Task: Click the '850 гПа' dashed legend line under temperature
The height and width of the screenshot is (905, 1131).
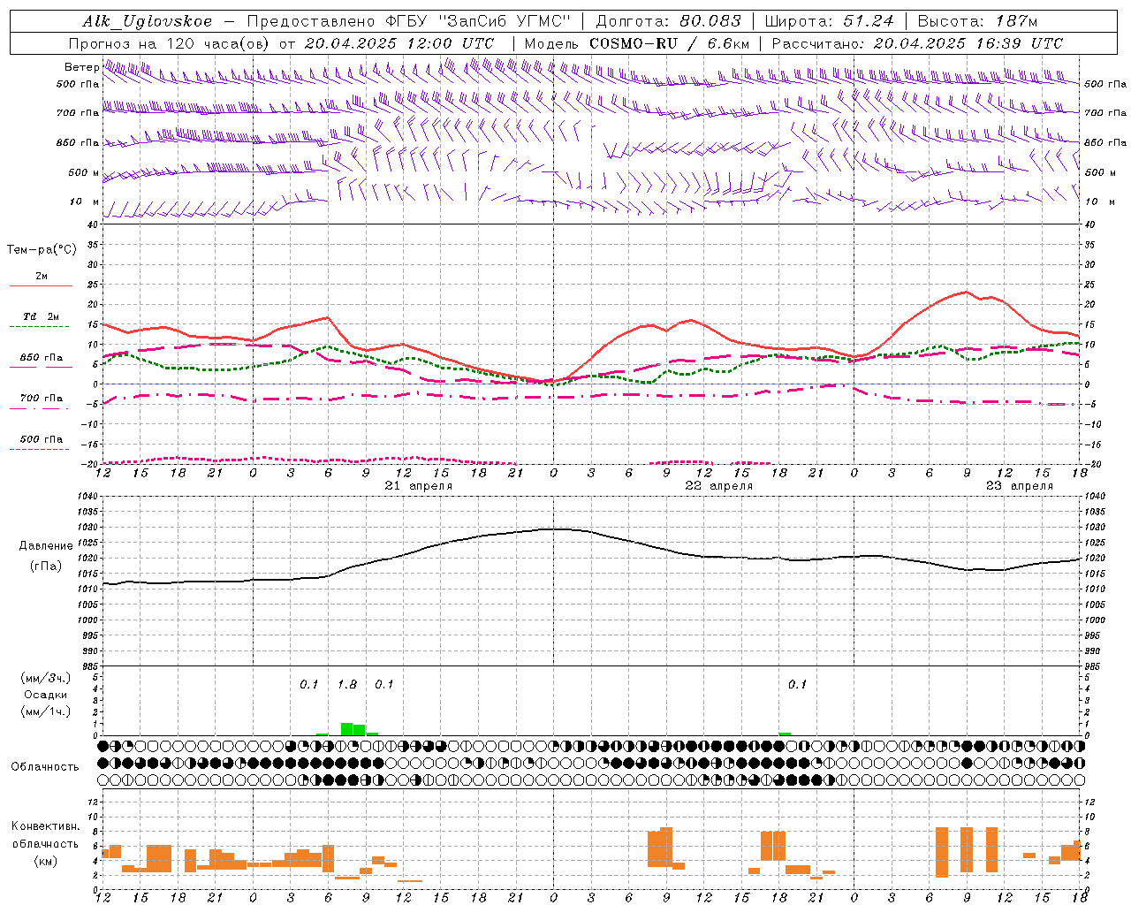Action: click(41, 368)
